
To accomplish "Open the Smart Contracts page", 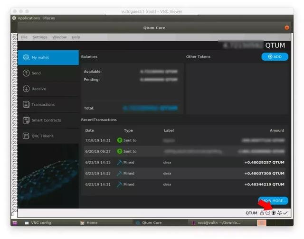I will point(48,120).
